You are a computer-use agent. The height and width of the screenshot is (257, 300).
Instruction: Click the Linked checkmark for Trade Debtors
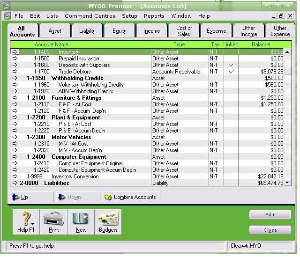point(231,72)
